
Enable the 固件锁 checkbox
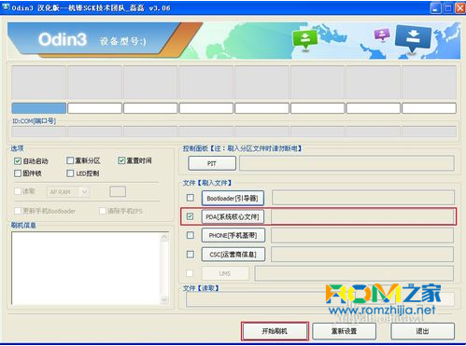18,173
